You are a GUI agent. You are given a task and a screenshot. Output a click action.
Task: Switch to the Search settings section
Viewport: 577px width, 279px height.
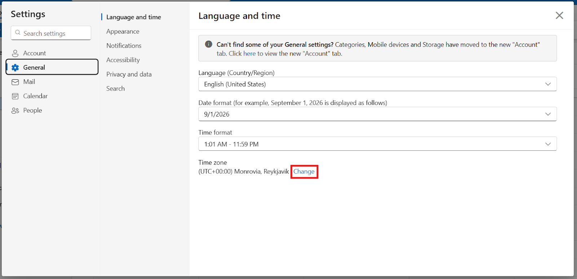click(x=115, y=89)
